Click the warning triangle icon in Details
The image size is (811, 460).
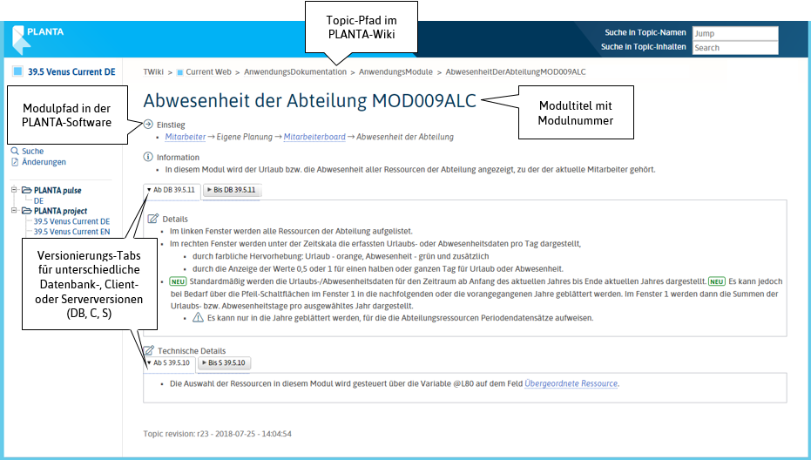[x=198, y=318]
